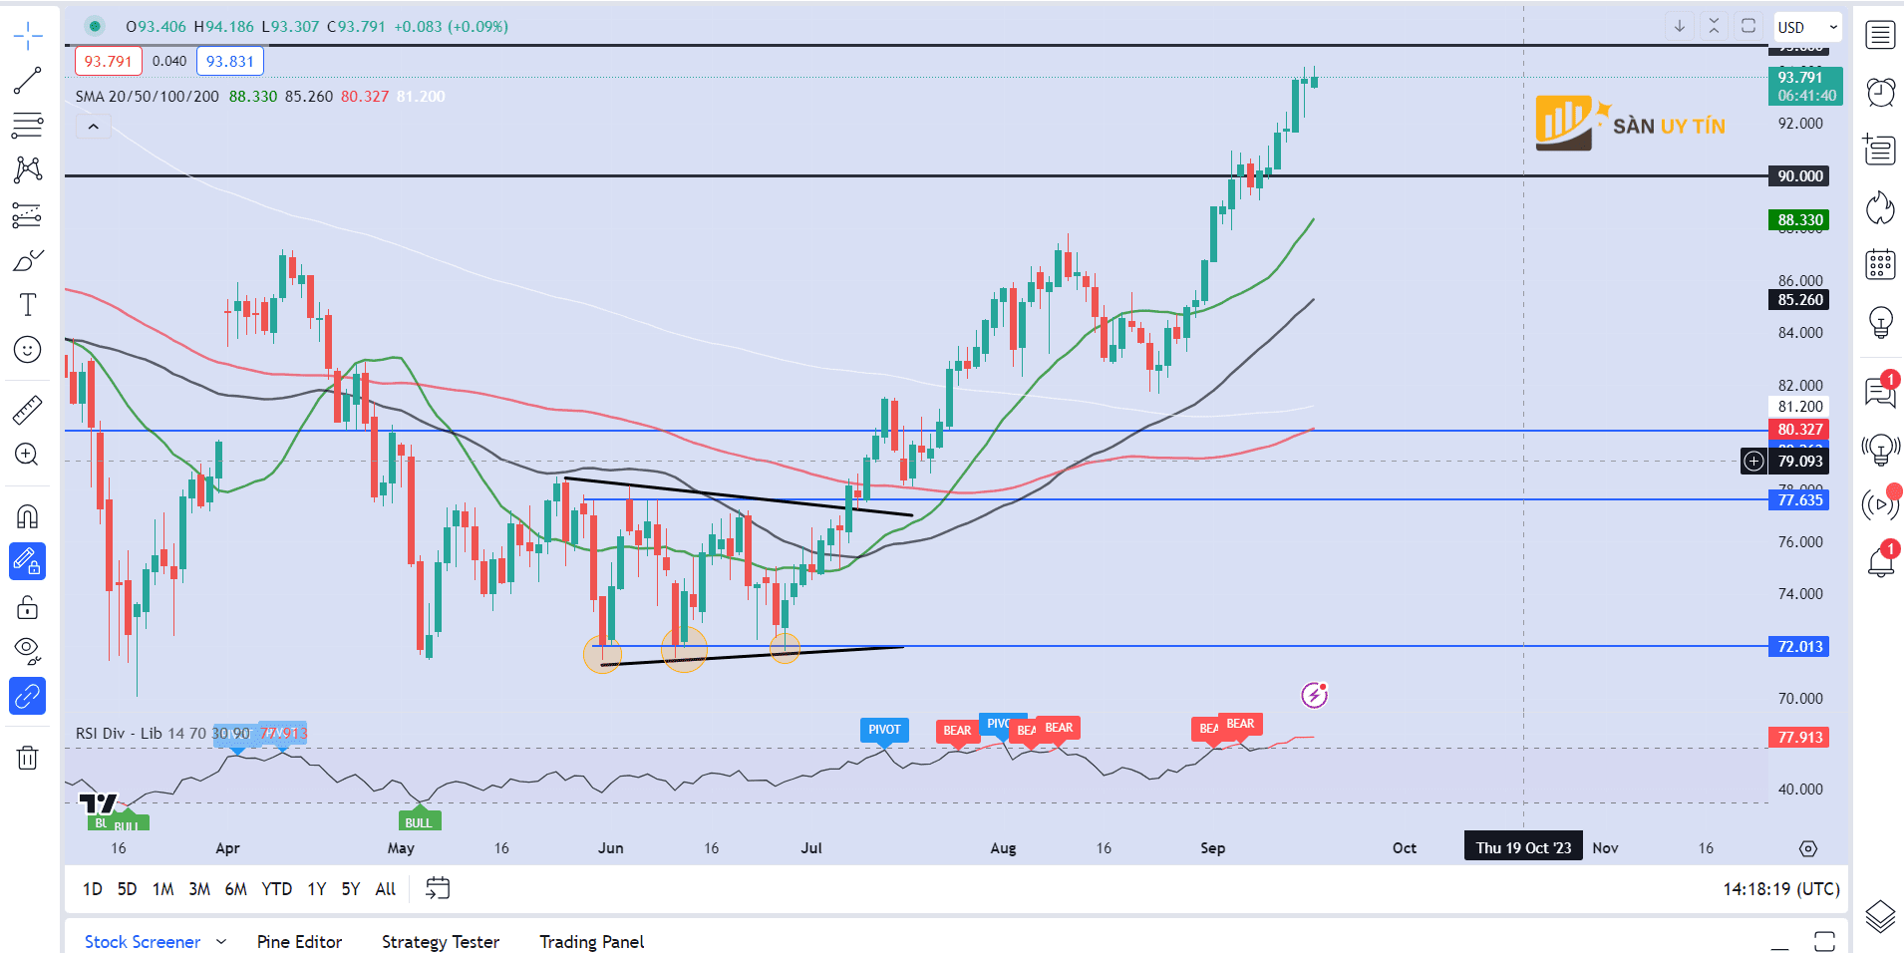Maximize the bottom panel

[1824, 941]
